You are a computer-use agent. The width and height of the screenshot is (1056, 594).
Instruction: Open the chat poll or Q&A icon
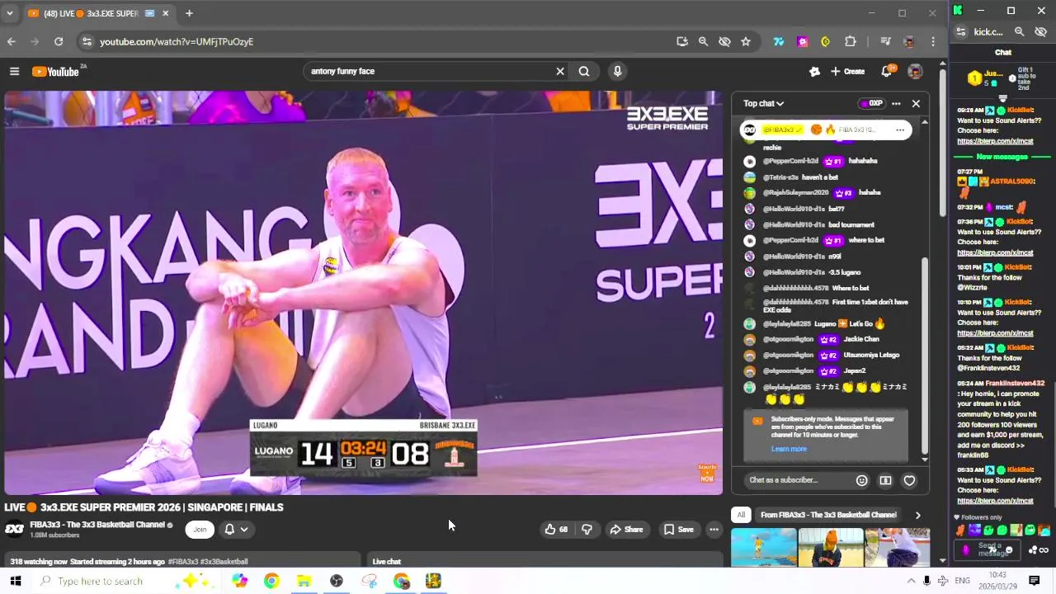pyautogui.click(x=885, y=480)
